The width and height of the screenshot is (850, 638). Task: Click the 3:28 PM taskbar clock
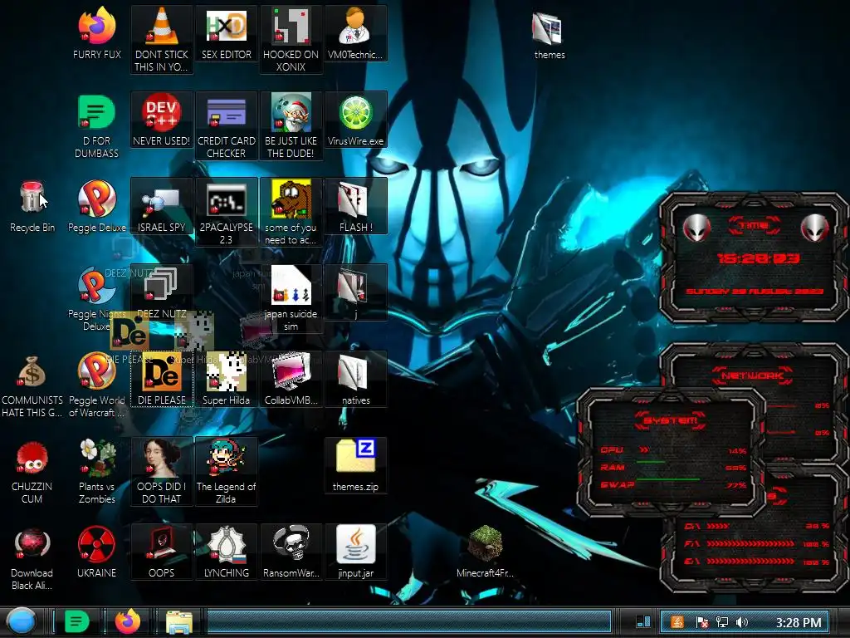click(798, 622)
